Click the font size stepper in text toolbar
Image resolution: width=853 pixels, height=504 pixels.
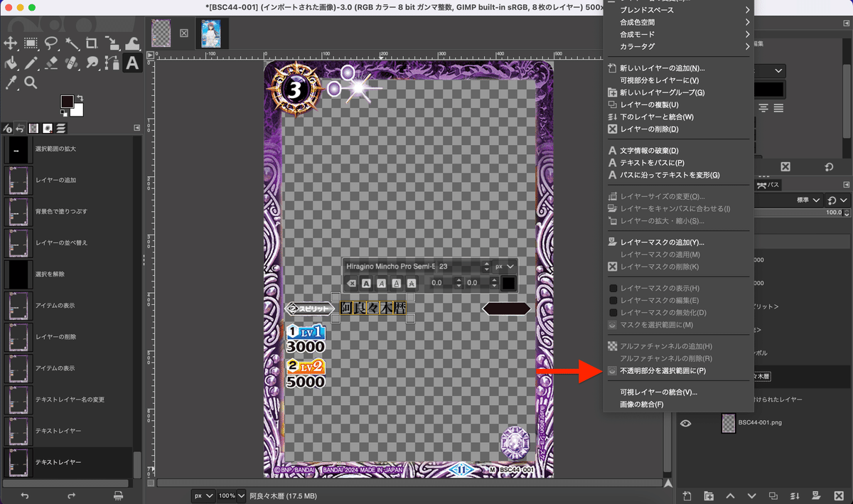[486, 266]
